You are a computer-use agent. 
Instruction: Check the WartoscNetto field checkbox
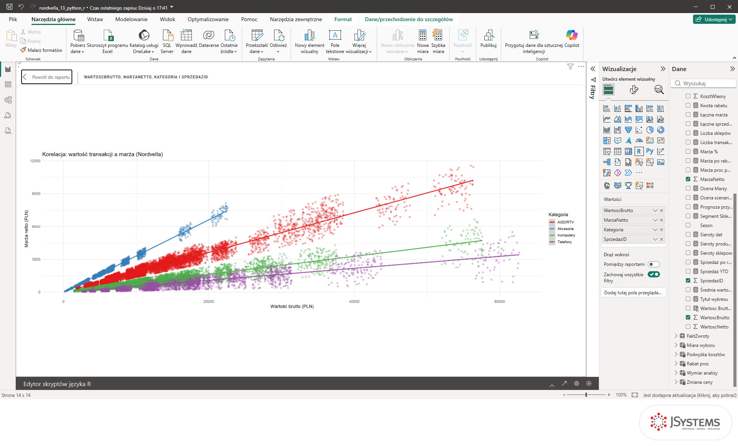pyautogui.click(x=688, y=327)
